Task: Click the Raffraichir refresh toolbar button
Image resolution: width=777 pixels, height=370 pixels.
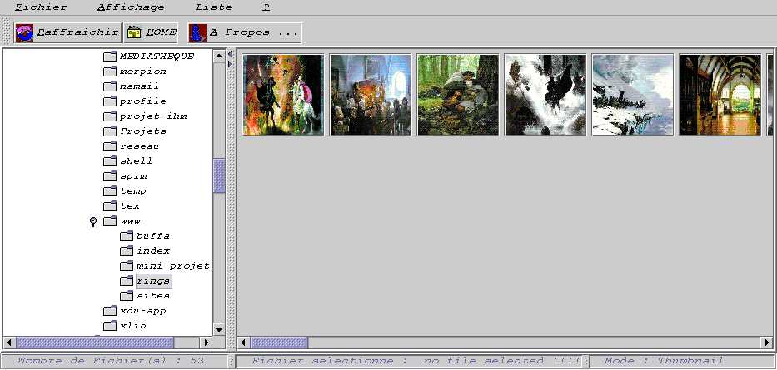Action: pos(67,32)
